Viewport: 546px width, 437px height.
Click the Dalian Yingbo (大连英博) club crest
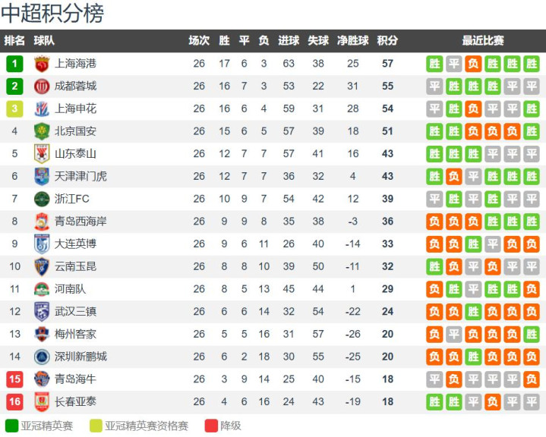pos(42,244)
